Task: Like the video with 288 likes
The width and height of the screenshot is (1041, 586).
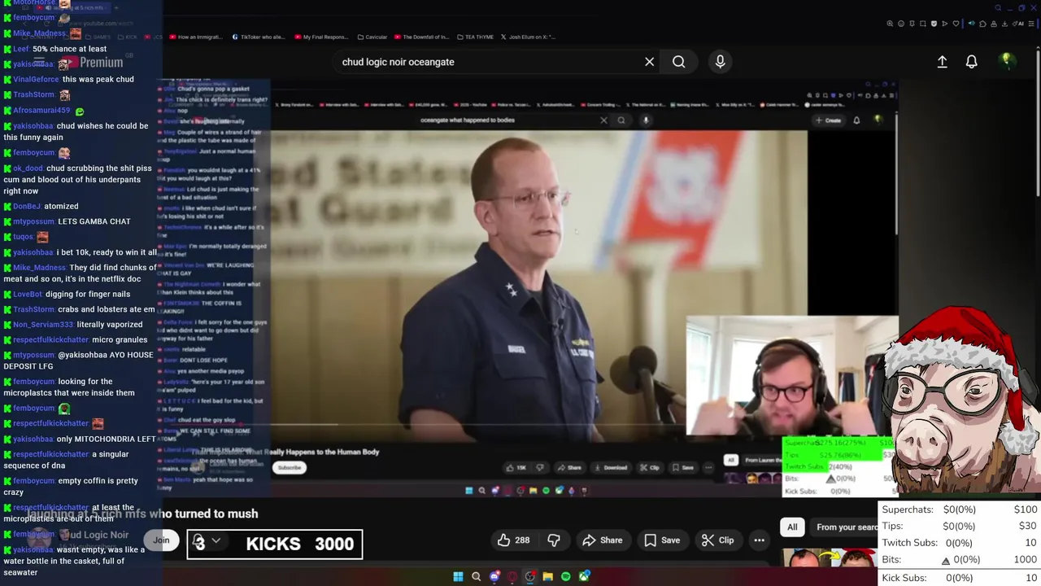Action: [513, 540]
